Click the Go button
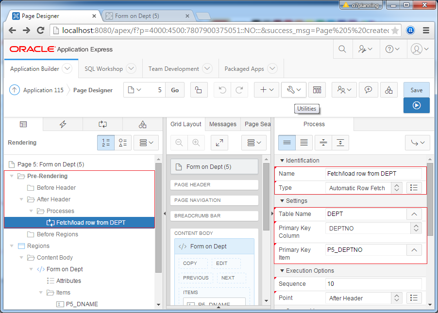This screenshot has height=313, width=438. pyautogui.click(x=175, y=90)
